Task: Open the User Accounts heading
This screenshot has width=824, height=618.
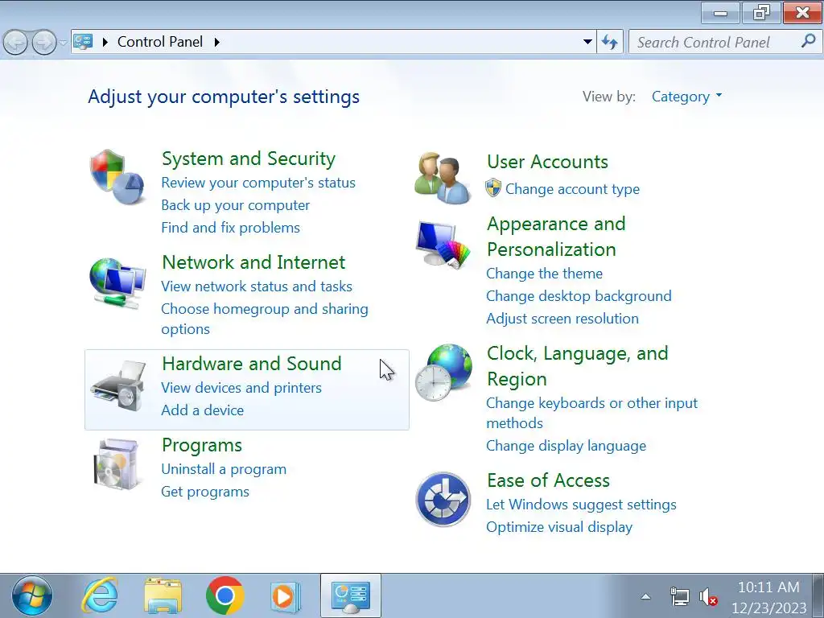Action: (x=547, y=161)
